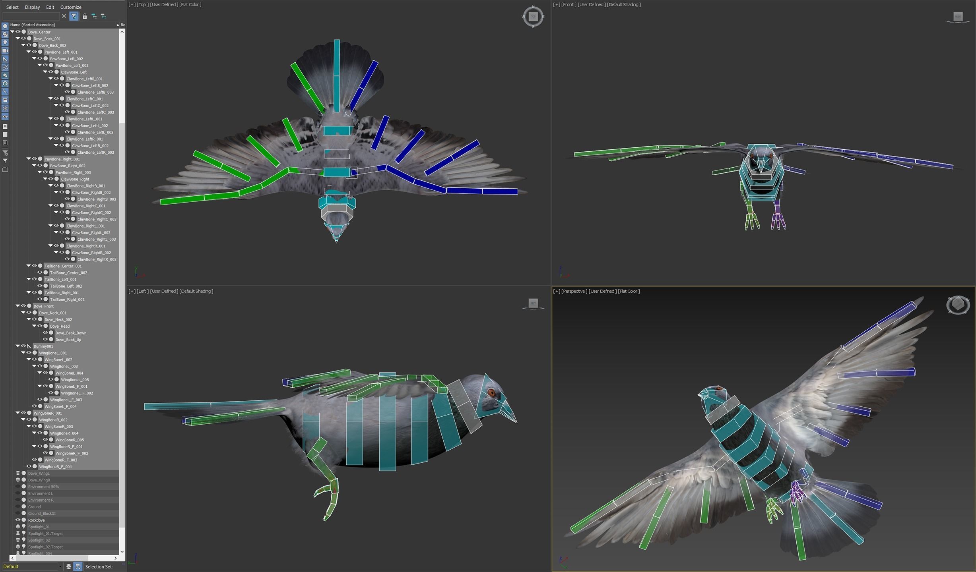Click the [Flat Color] label in Top viewport
Viewport: 976px width, 572px height.
[190, 5]
